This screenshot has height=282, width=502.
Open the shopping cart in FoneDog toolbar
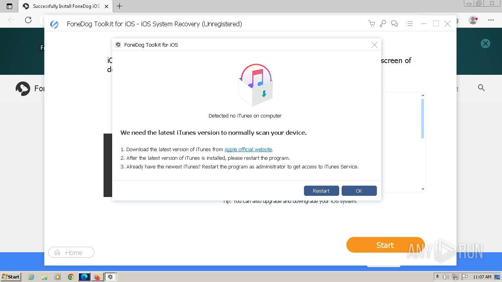(371, 24)
